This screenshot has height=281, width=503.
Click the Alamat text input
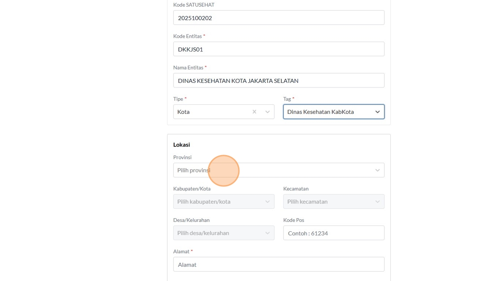click(x=278, y=264)
